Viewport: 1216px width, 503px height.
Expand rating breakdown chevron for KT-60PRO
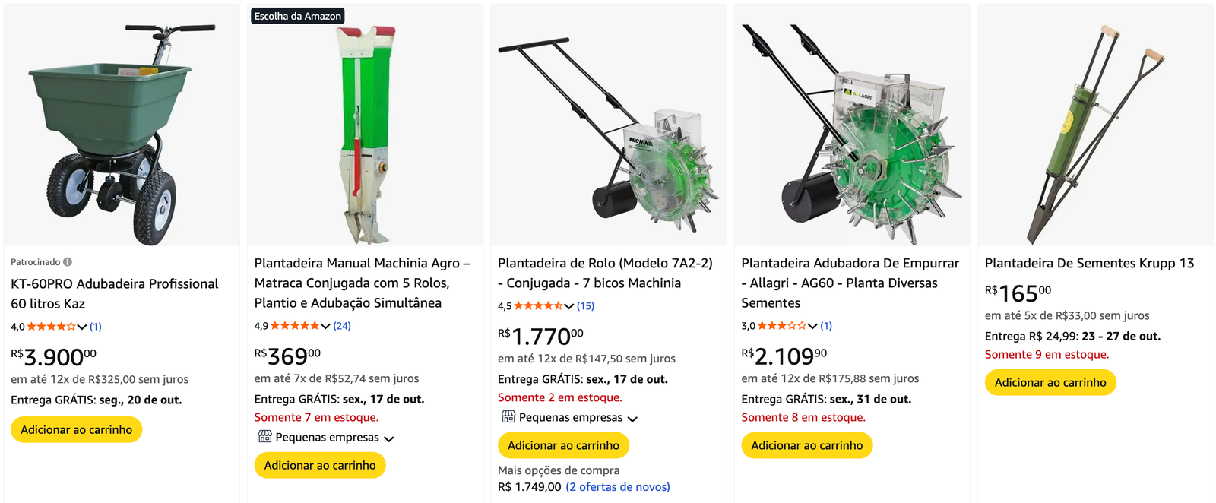click(82, 327)
